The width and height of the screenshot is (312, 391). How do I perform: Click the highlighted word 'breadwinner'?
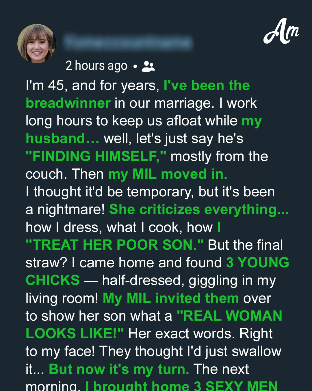pyautogui.click(x=68, y=103)
